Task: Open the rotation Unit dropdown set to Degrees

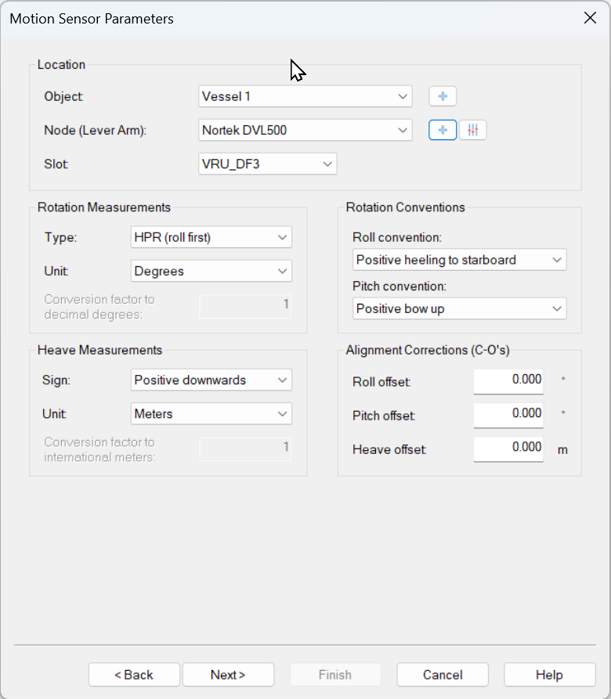Action: 211,271
